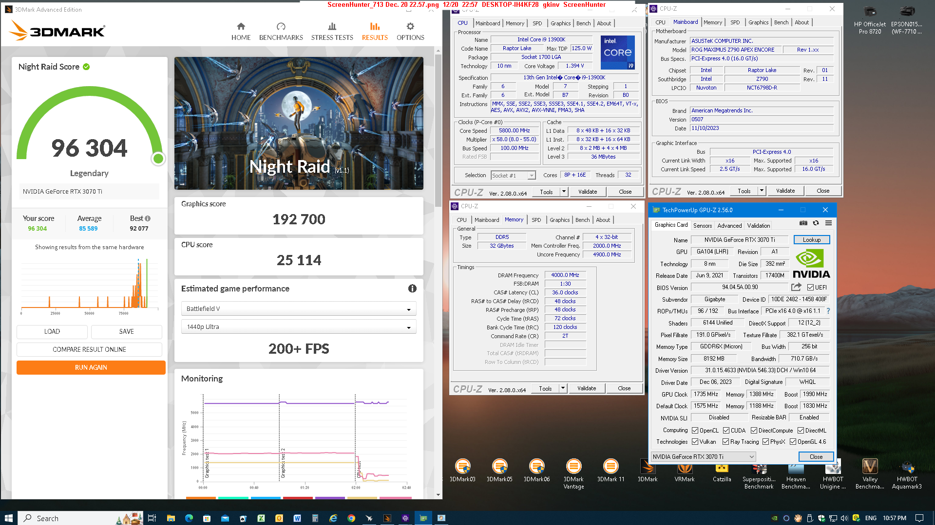This screenshot has height=525, width=935.
Task: Click the SAVE button in 3DMark
Action: point(127,331)
